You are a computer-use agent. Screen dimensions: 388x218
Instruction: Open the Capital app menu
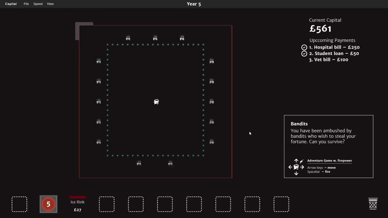pos(11,4)
